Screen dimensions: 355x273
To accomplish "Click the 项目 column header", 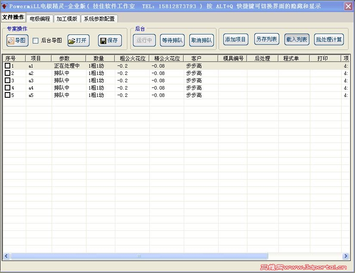I will [38, 59].
